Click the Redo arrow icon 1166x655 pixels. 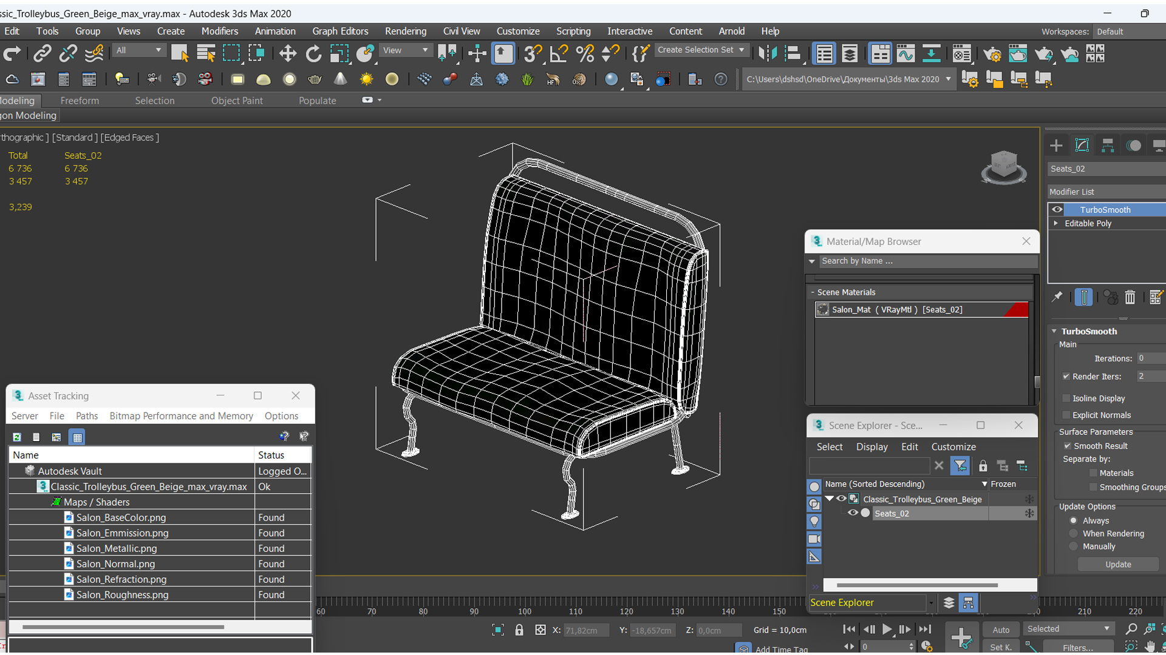click(x=12, y=54)
